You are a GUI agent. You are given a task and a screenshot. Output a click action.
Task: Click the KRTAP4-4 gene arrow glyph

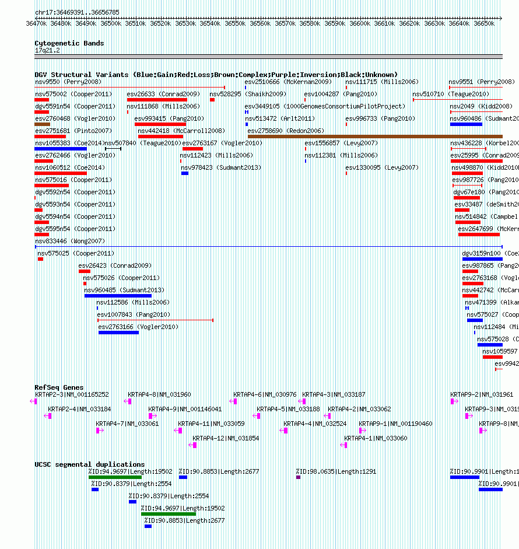coord(284,431)
